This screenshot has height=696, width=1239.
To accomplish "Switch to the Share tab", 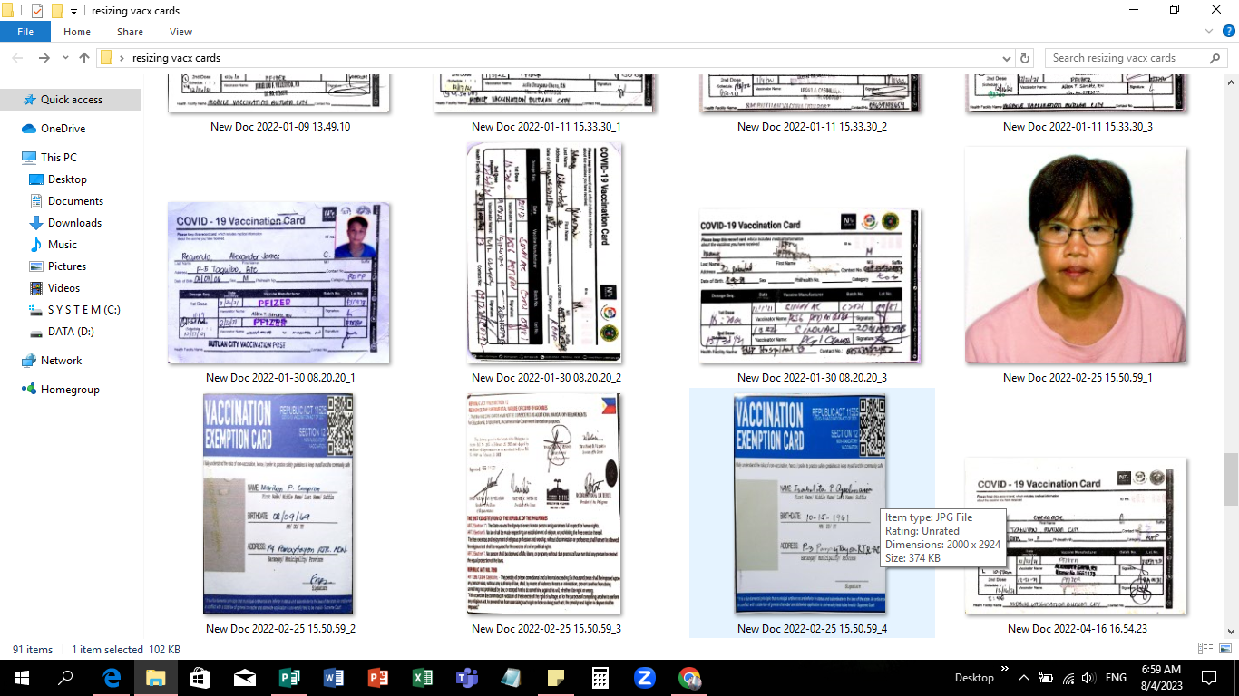I will click(x=129, y=31).
